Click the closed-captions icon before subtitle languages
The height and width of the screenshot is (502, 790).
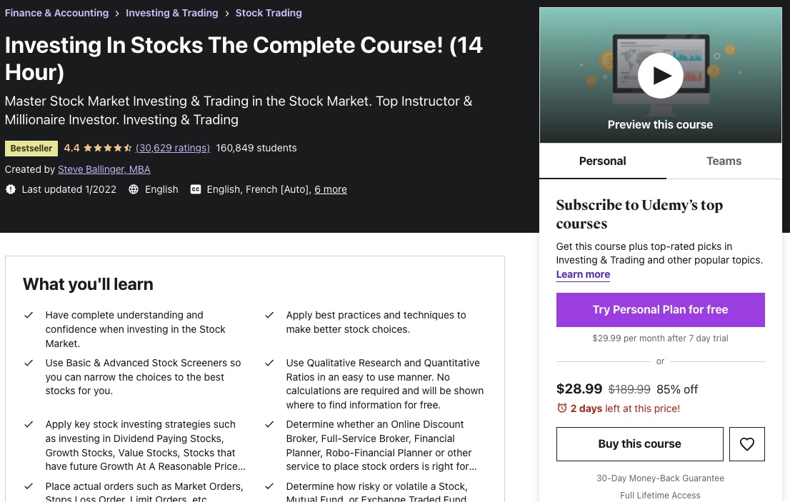tap(196, 189)
